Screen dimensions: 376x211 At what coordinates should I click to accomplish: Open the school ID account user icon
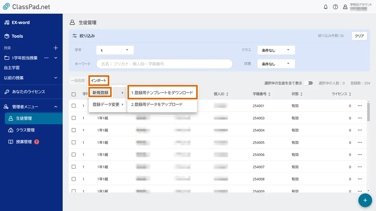pyautogui.click(x=345, y=7)
